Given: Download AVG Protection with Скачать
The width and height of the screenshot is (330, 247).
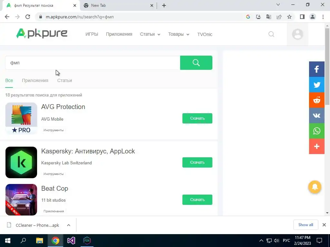Looking at the screenshot, I should click(x=197, y=118).
